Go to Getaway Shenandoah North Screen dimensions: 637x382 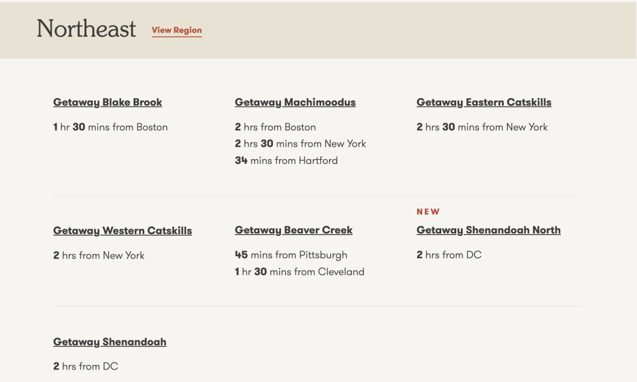point(488,230)
